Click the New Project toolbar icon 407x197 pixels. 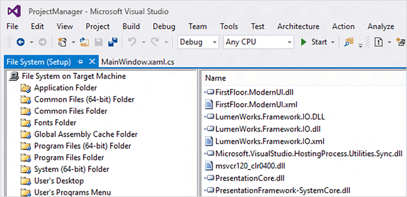(63, 42)
